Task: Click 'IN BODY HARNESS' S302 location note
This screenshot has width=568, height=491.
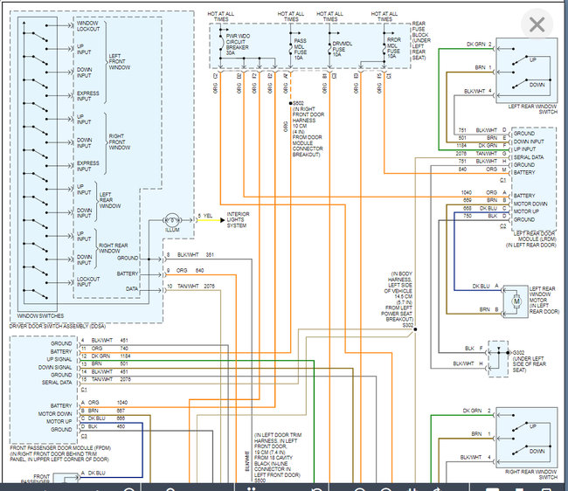Action: tap(398, 296)
